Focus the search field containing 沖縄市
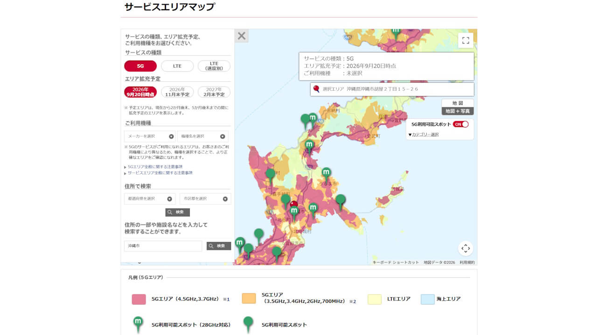Screen dimensions: 597x335 pos(163,246)
